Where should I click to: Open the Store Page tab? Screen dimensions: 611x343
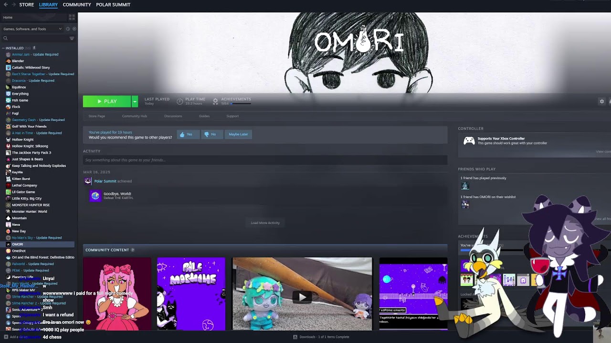click(x=97, y=116)
